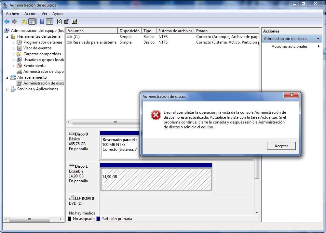Image resolution: width=326 pixels, height=233 pixels.
Task: Click the volume list scroll left arrow
Action: tap(69, 122)
